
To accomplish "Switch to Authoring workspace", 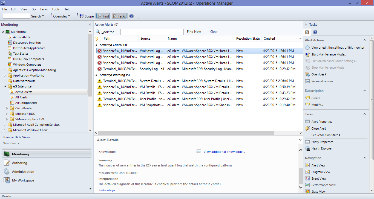I will click(19, 163).
